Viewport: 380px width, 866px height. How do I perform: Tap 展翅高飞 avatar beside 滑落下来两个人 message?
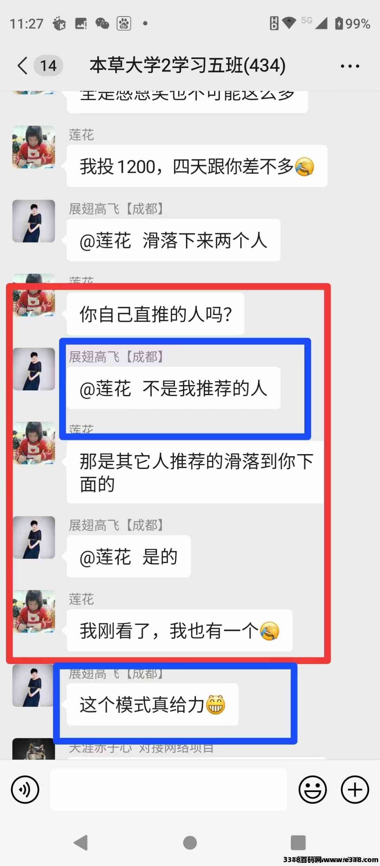click(x=34, y=221)
